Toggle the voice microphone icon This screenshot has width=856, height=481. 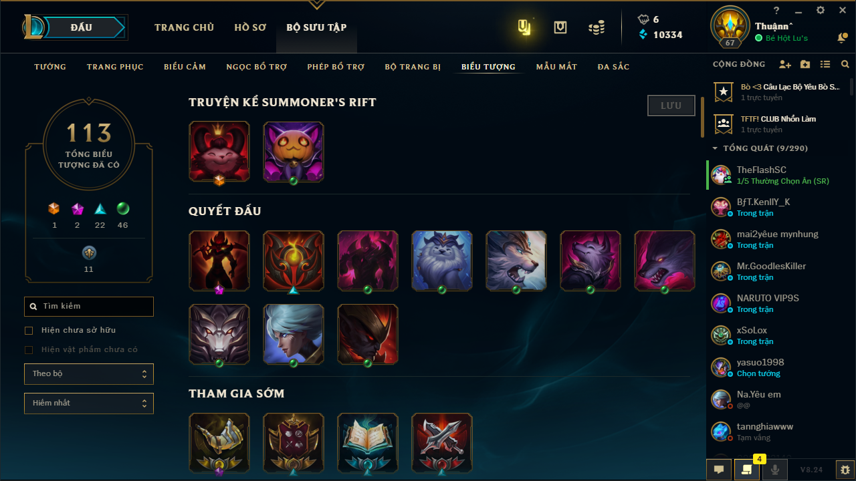775,470
